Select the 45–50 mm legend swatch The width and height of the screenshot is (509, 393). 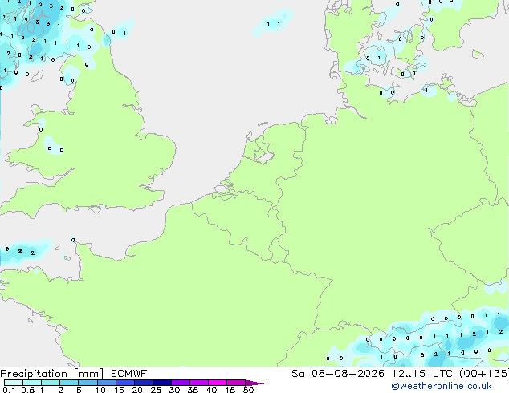click(x=236, y=383)
